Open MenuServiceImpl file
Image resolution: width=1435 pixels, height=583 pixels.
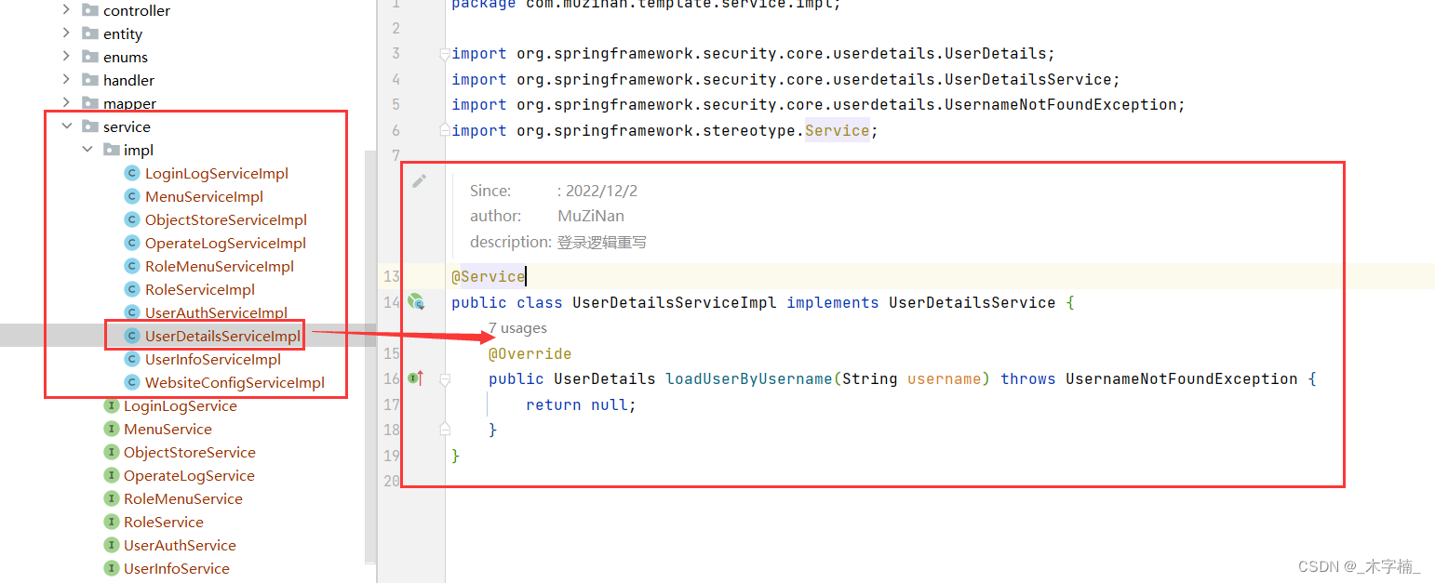[x=204, y=196]
